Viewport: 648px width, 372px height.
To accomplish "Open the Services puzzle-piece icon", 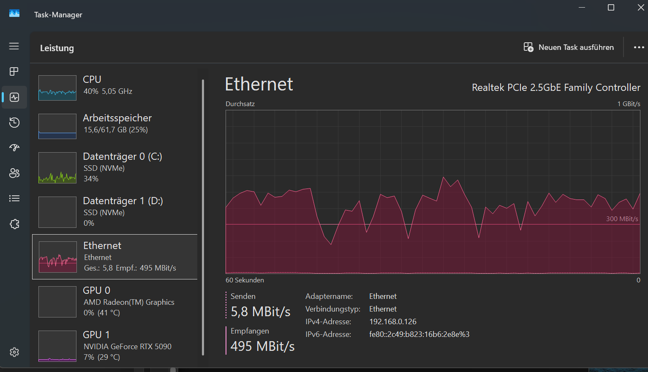I will click(14, 224).
